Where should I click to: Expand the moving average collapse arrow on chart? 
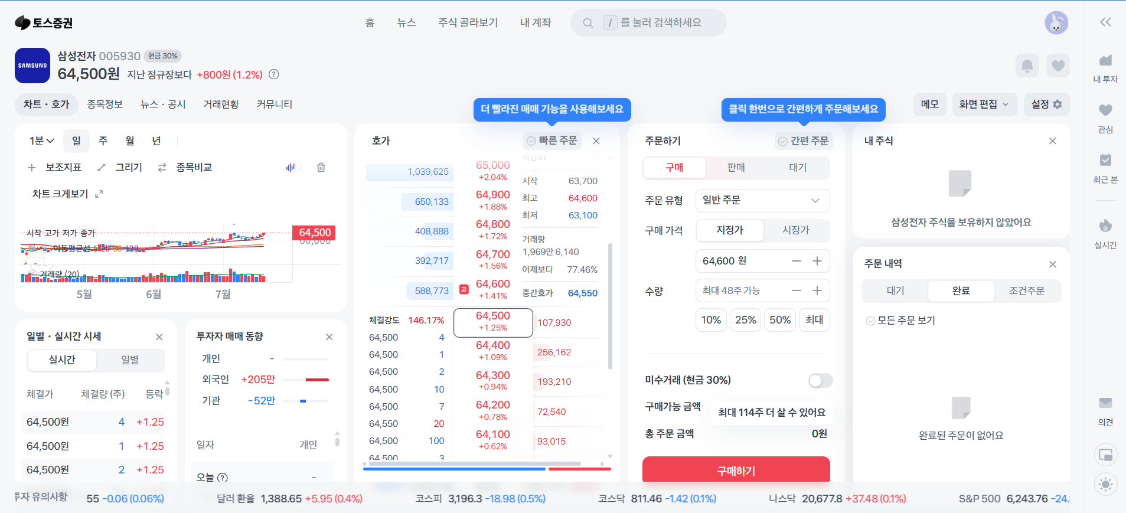35,263
